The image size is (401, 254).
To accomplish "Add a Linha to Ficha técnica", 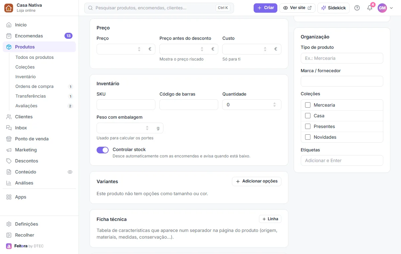I will pyautogui.click(x=270, y=219).
